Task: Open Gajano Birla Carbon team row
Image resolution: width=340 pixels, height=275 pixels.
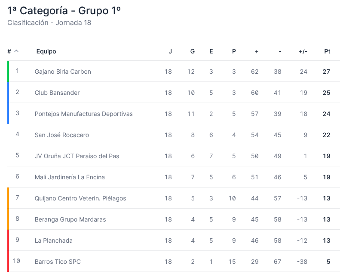Action: pos(174,71)
